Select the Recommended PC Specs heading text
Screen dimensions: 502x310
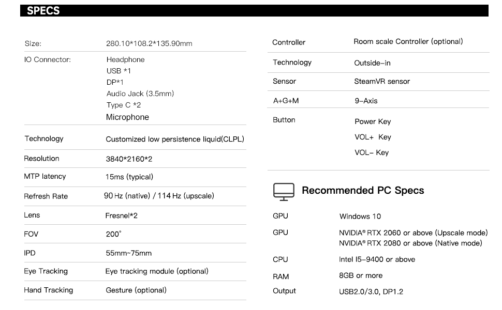pos(363,191)
